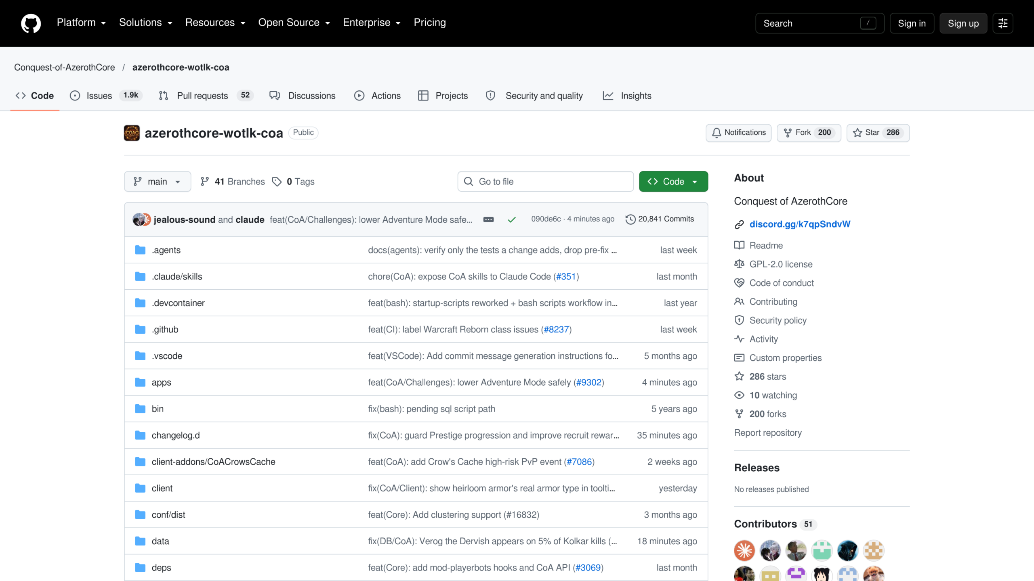Image resolution: width=1034 pixels, height=581 pixels.
Task: Click the Sign up button
Action: pos(963,23)
